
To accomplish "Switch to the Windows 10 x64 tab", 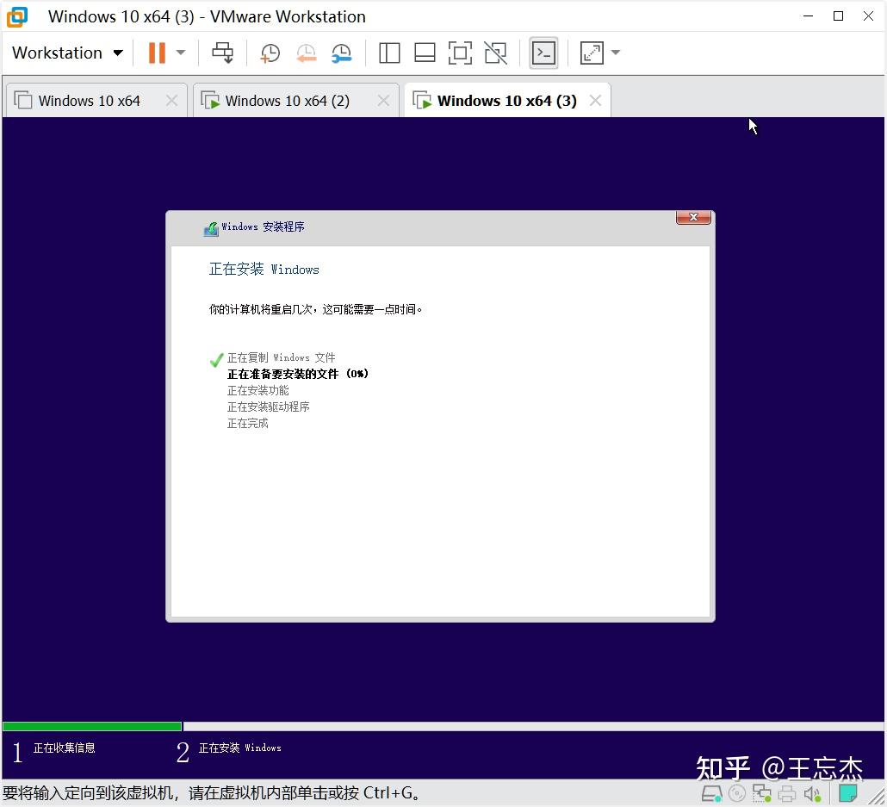I will point(89,100).
